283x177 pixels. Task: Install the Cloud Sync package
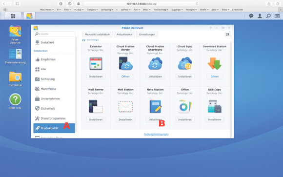185,77
